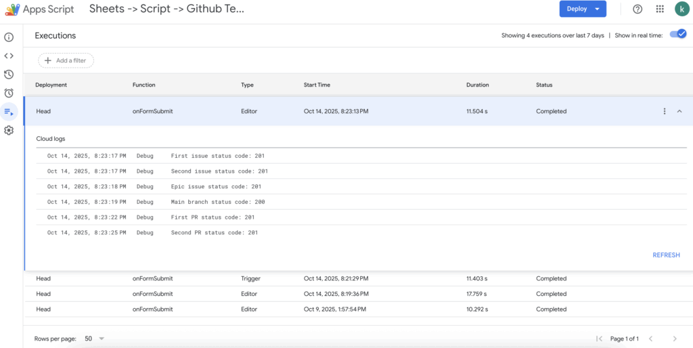Click the 11.403 s duration value
The image size is (693, 348).
pyautogui.click(x=477, y=278)
